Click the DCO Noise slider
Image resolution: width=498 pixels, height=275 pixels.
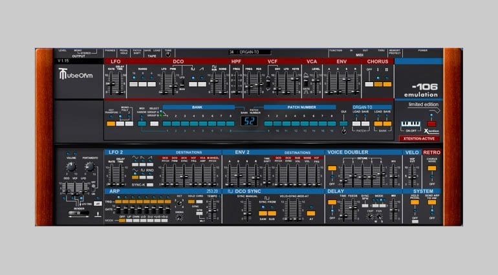[x=223, y=83]
